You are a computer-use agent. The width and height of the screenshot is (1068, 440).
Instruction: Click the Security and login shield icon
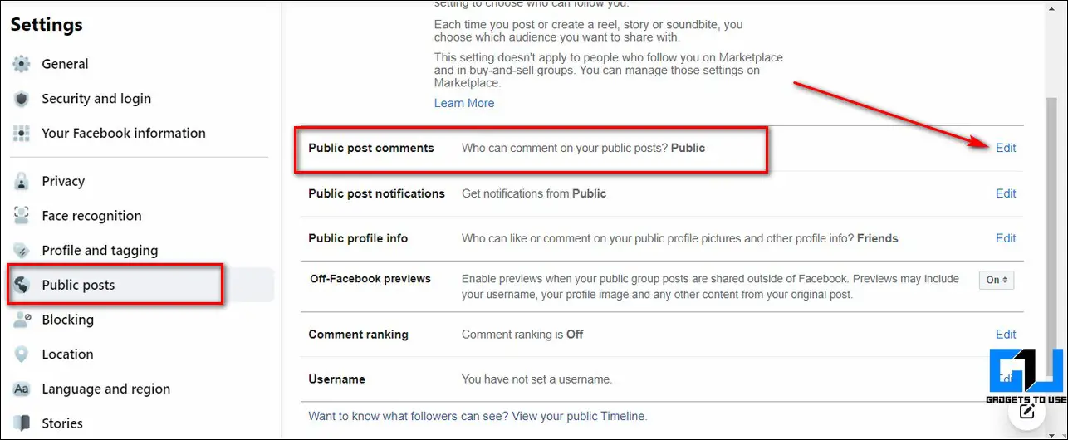[22, 99]
